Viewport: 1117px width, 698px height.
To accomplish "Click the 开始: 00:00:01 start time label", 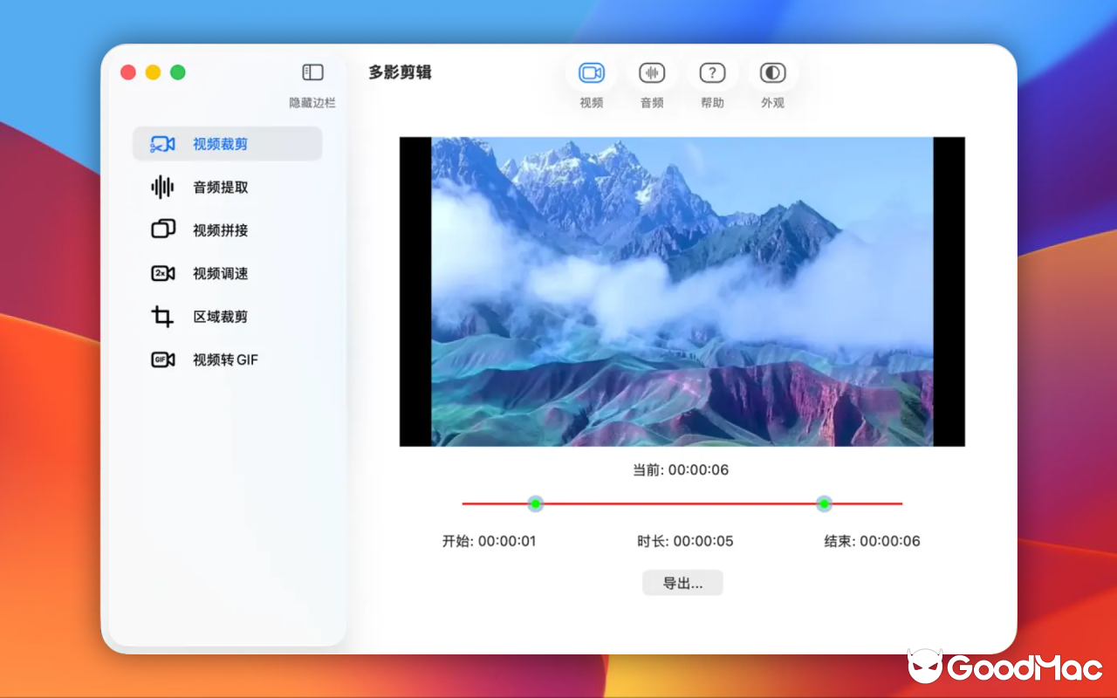I will coord(489,541).
